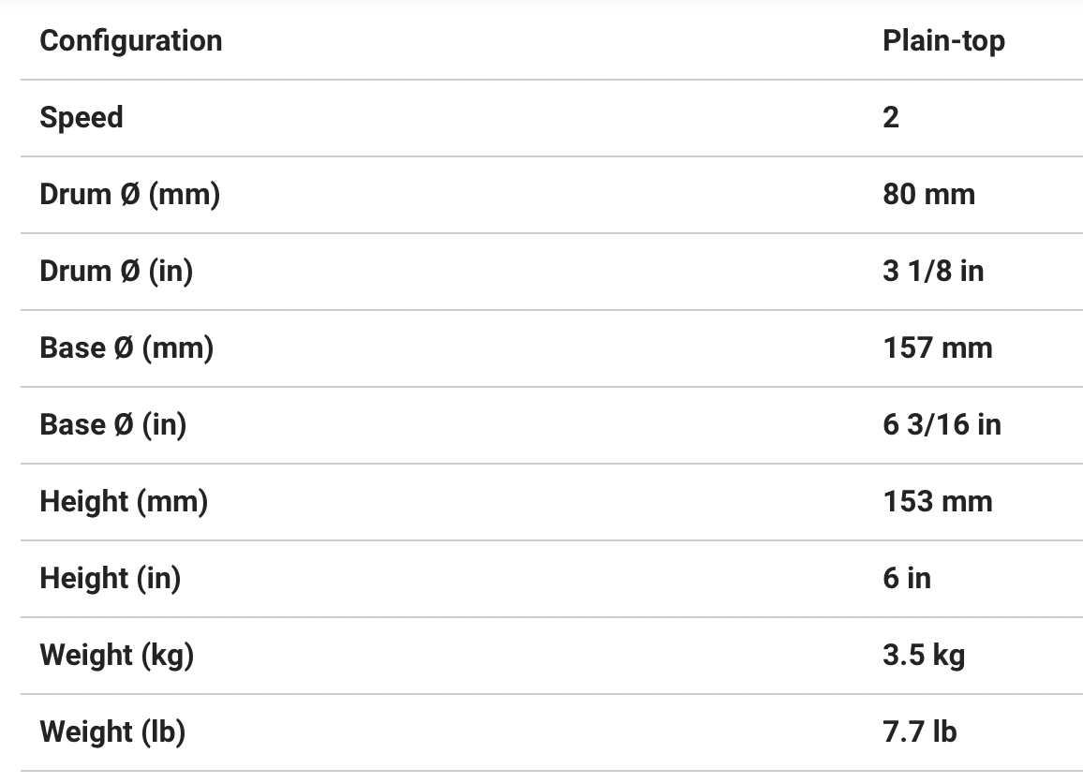Click the Drum Ø (in) label
The image size is (1083, 783).
pyautogui.click(x=116, y=272)
